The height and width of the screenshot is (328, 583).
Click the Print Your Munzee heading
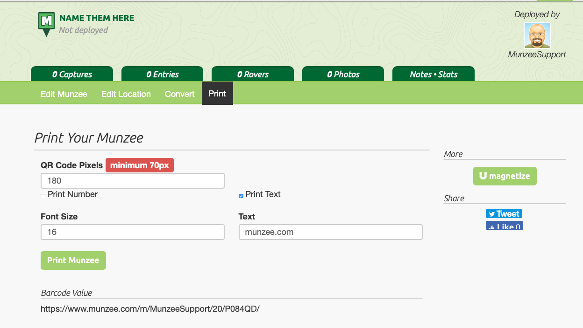pos(89,138)
